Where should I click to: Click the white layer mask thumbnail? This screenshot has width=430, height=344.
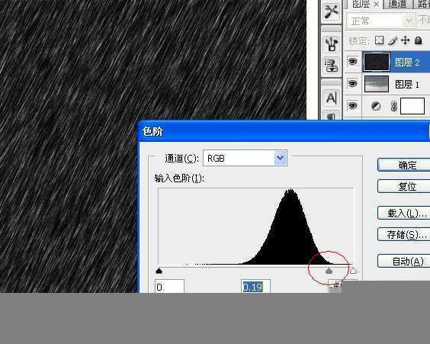coord(412,106)
